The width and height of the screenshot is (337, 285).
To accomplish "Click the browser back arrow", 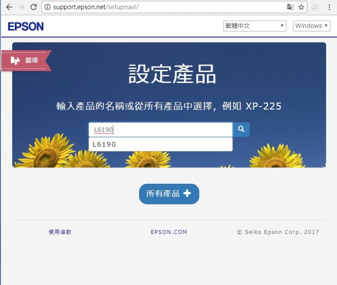I will [9, 7].
